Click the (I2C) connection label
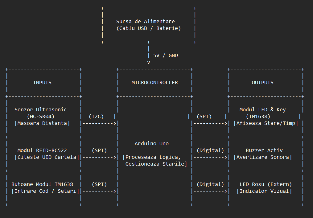The height and width of the screenshot is (218, 313). tap(96, 116)
